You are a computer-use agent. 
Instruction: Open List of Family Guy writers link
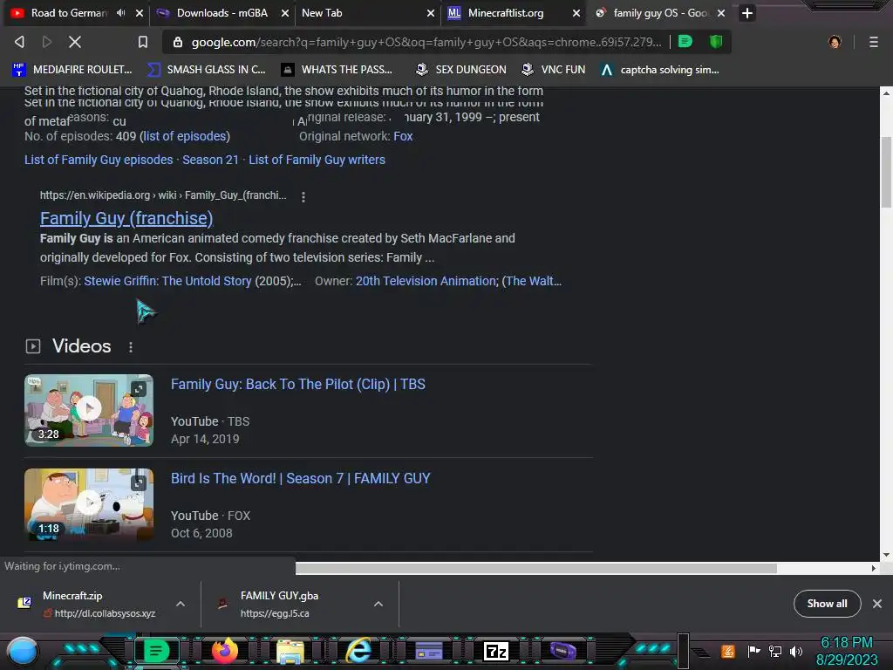pos(317,160)
